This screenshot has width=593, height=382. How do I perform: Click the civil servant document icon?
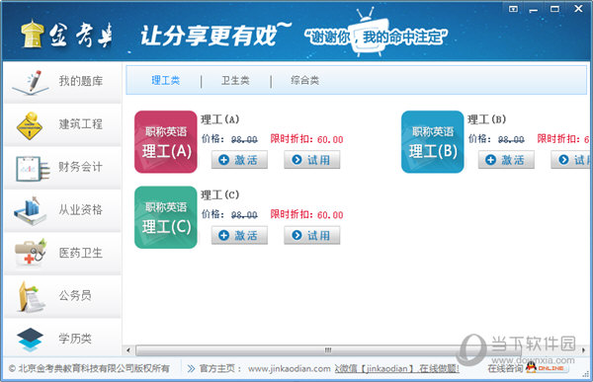[32, 297]
